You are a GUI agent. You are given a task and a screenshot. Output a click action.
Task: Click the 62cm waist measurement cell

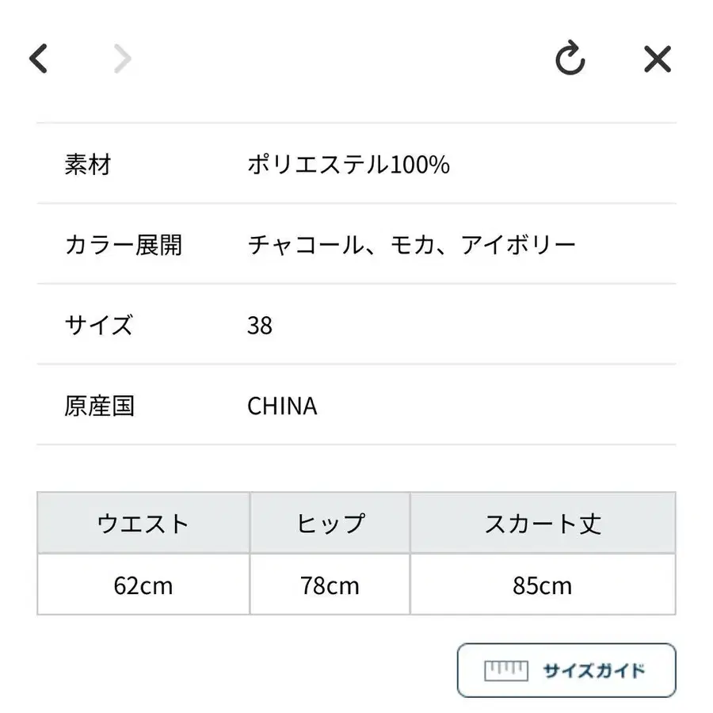[x=143, y=585]
